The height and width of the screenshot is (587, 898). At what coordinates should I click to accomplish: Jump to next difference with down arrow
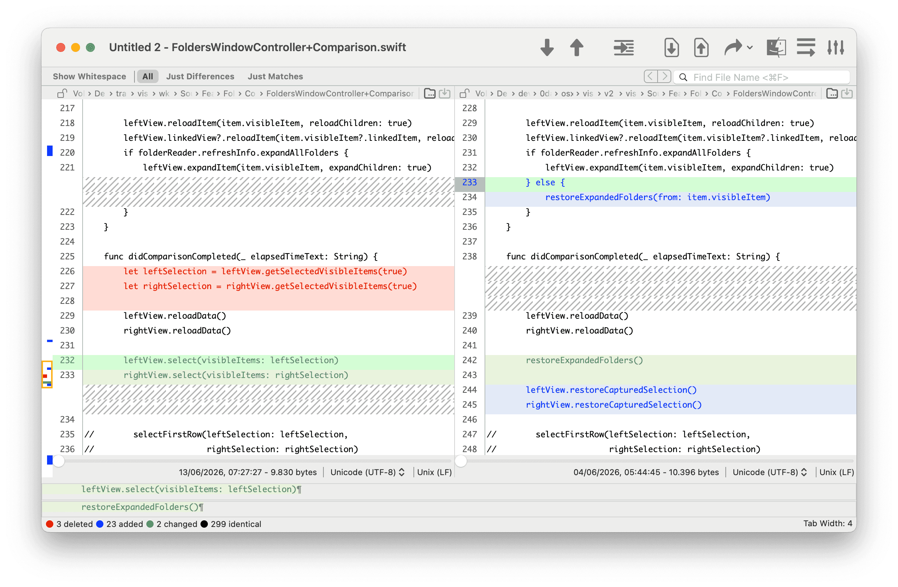pyautogui.click(x=547, y=47)
